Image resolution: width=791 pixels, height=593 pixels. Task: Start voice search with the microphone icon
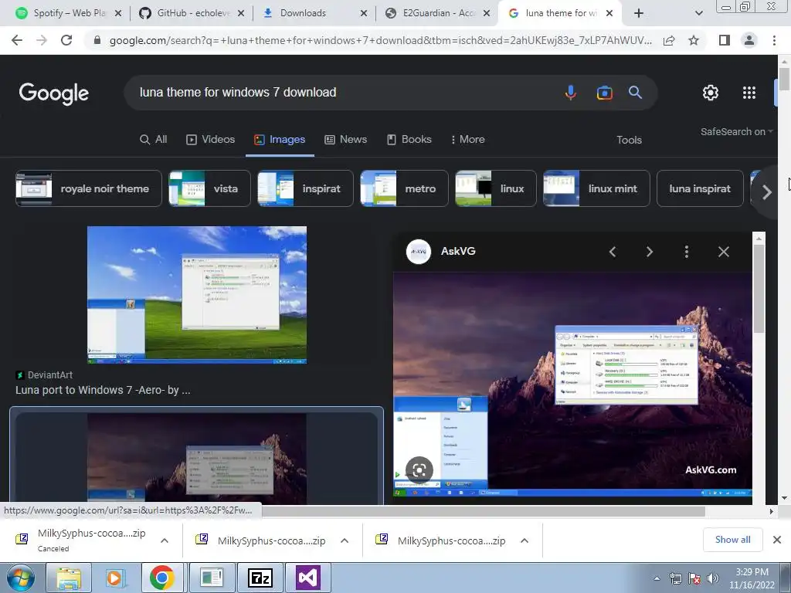(571, 93)
